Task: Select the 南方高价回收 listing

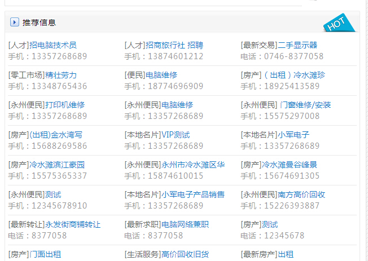Action: [283, 194]
